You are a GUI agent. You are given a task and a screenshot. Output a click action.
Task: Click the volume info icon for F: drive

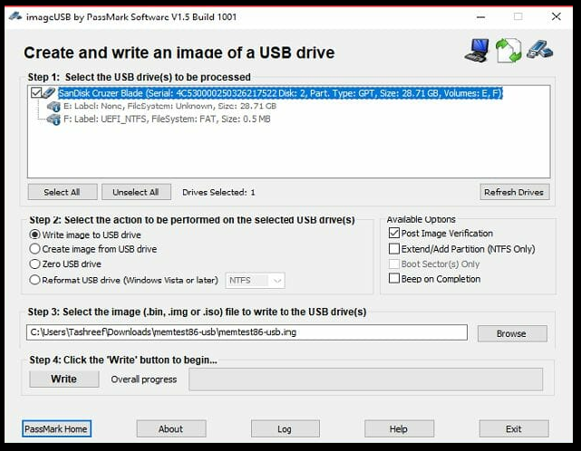pos(53,120)
